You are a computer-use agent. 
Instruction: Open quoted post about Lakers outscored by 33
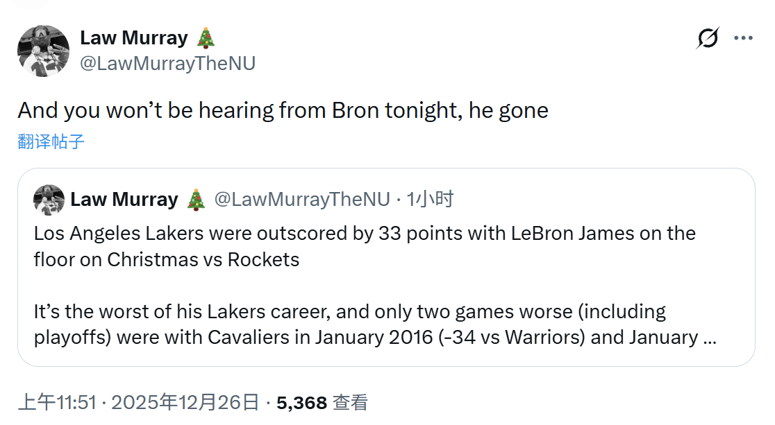[365, 246]
